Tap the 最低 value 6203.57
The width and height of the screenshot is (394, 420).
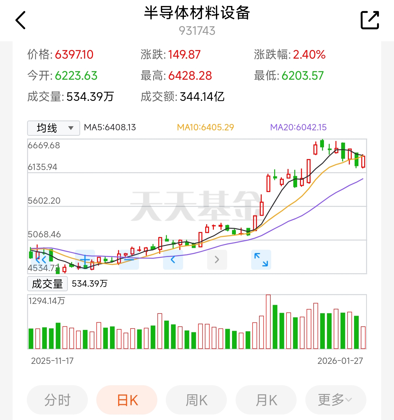point(303,76)
